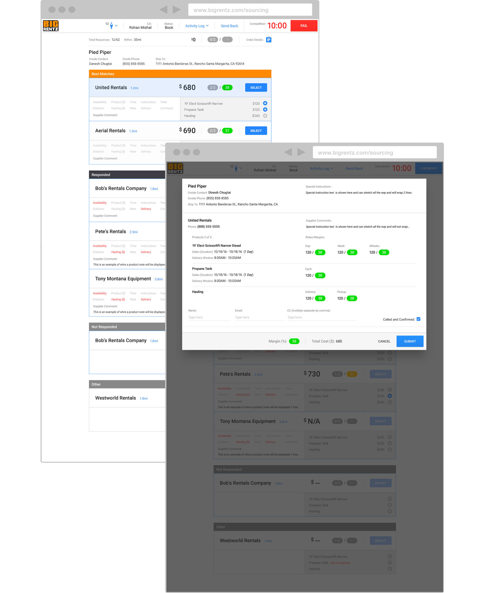
Task: Click the address bar of the back browser window
Action: pyautogui.click(x=250, y=10)
